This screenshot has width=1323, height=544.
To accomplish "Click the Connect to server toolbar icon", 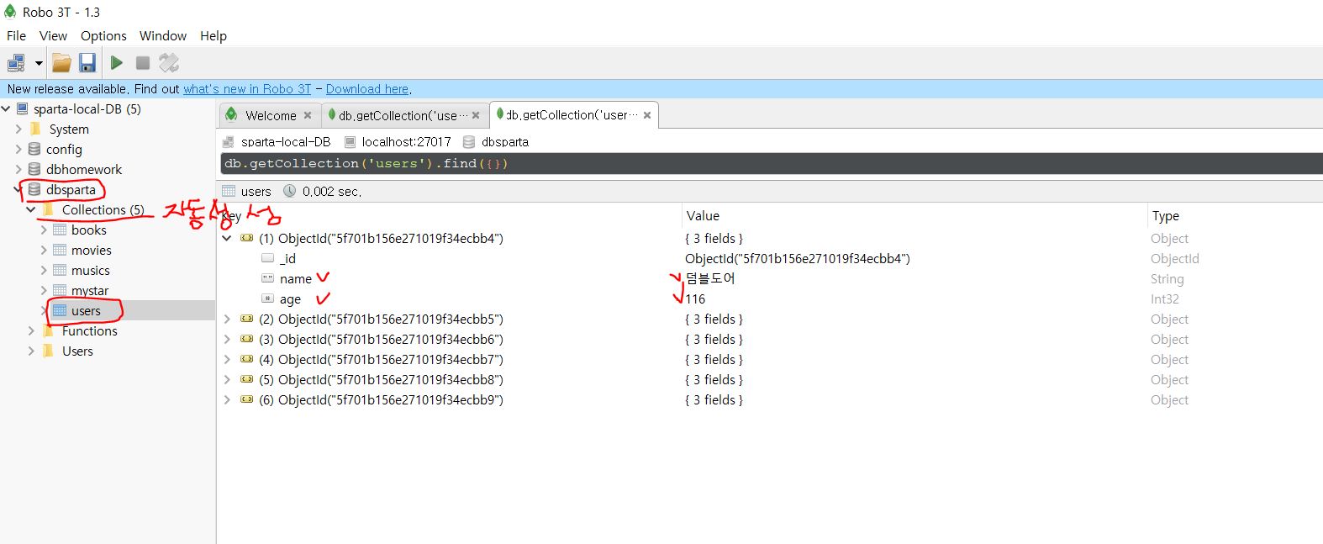I will pyautogui.click(x=16, y=63).
